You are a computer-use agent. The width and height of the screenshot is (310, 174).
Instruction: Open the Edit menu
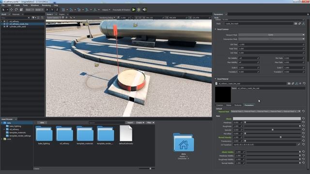point(9,5)
